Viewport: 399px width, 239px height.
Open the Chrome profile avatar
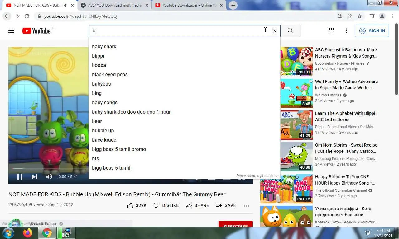click(x=382, y=16)
